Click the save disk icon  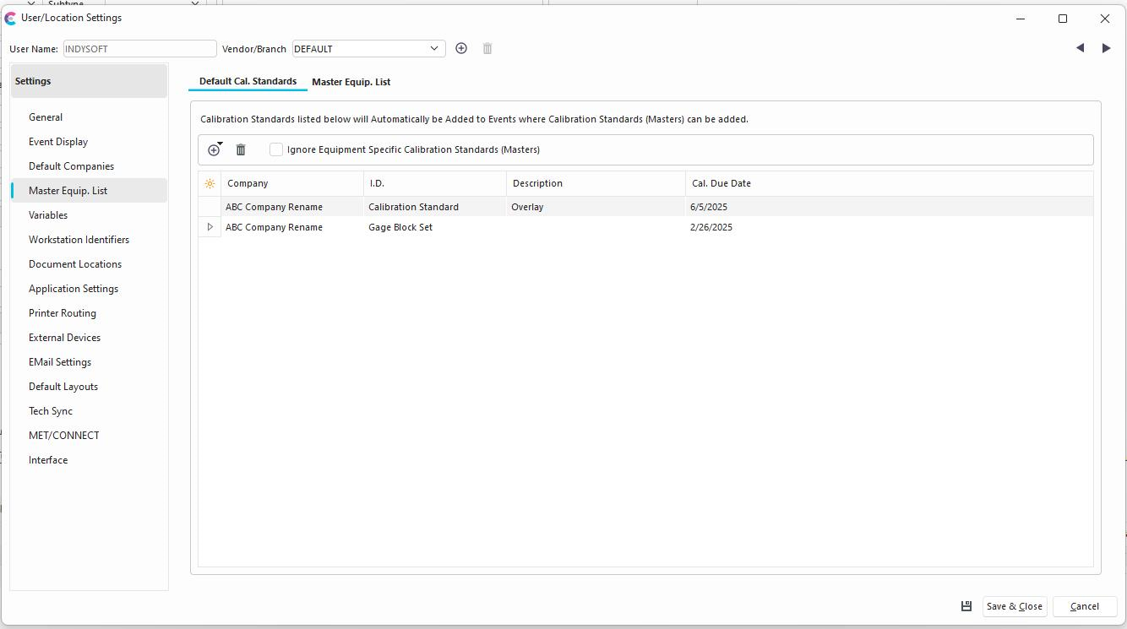click(966, 606)
